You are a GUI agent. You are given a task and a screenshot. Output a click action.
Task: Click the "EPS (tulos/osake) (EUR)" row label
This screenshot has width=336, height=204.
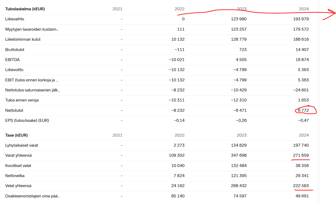(x=27, y=120)
